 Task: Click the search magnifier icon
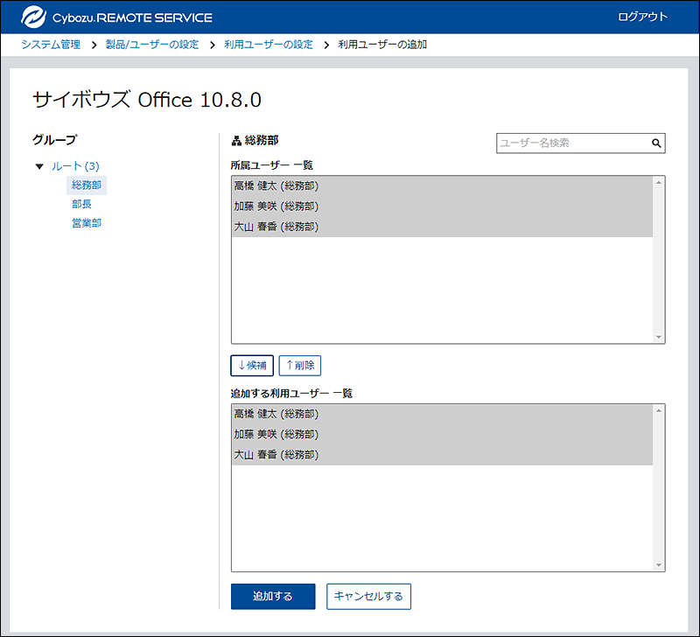(x=655, y=143)
